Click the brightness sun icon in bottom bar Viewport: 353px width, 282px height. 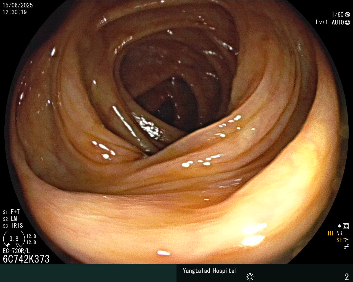point(250,276)
